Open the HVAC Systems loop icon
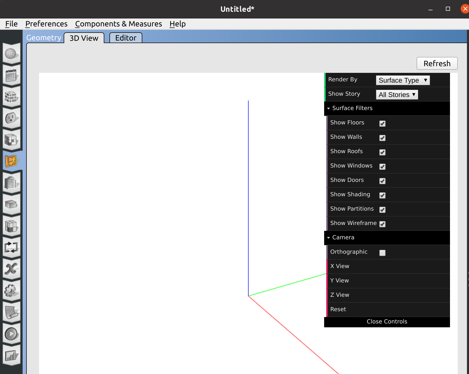The image size is (469, 374). (12, 247)
